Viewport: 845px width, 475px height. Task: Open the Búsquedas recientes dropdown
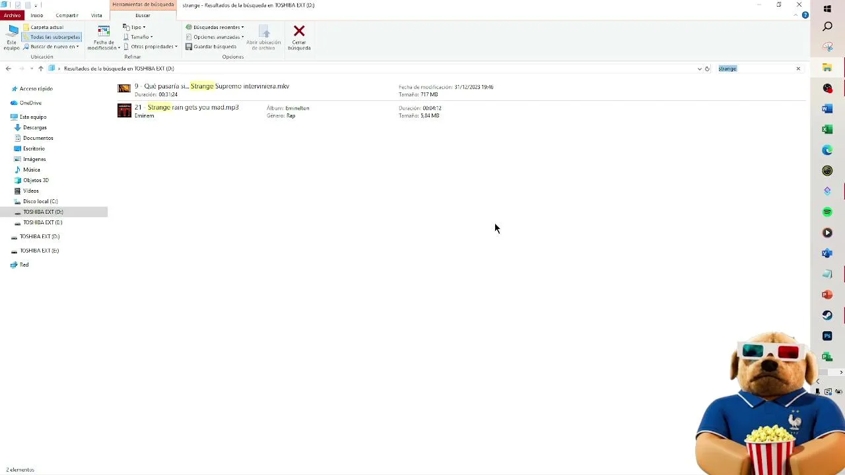click(215, 28)
